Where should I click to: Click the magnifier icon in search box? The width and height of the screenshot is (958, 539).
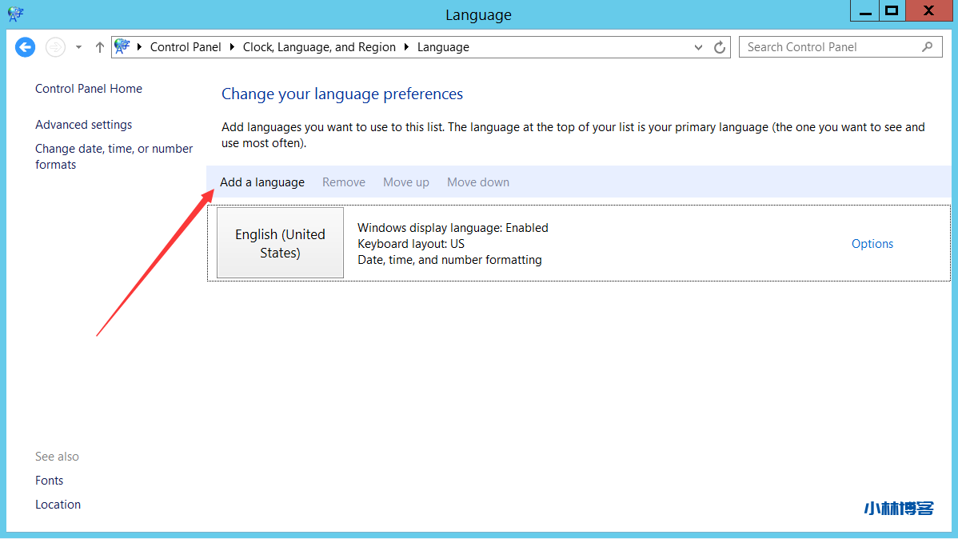[927, 47]
